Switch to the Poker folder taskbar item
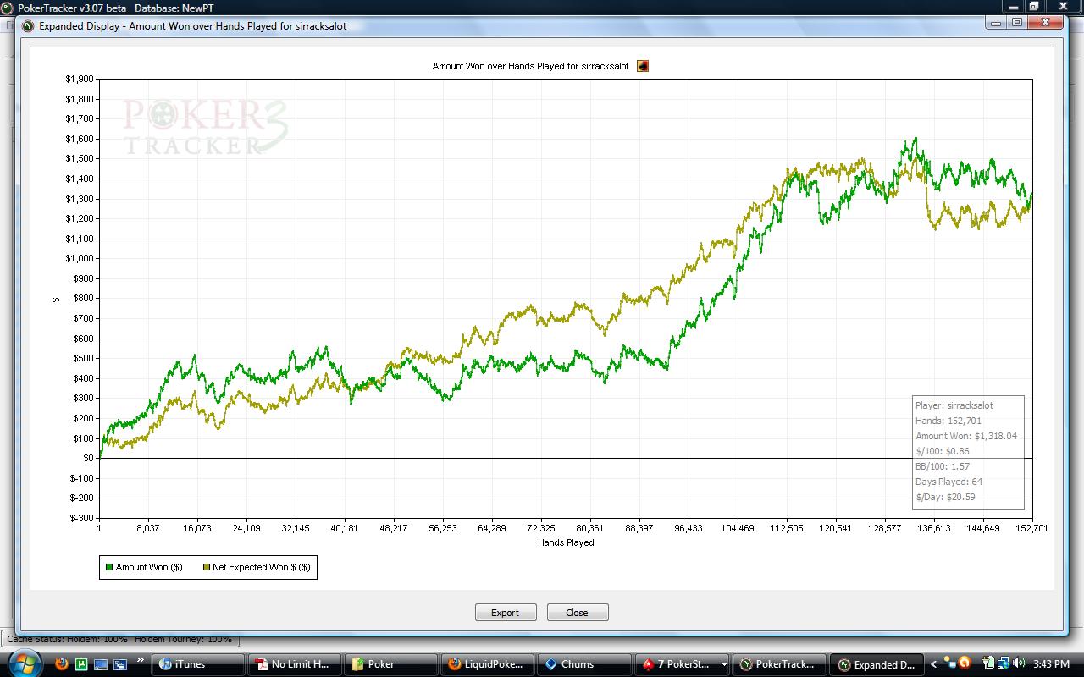The image size is (1084, 677). 390,664
